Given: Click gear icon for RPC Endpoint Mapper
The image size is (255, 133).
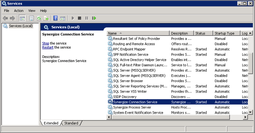Looking at the screenshot, I should point(110,49).
